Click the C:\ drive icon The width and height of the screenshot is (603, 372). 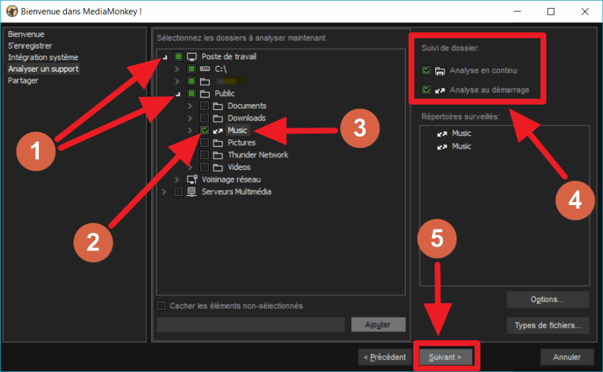(205, 69)
